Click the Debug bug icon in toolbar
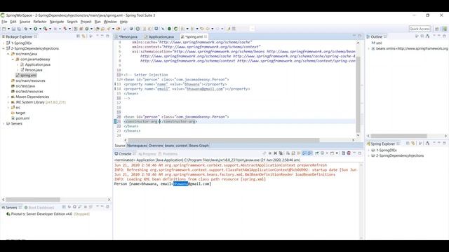Viewport: 449px width, 252px height. [26, 29]
